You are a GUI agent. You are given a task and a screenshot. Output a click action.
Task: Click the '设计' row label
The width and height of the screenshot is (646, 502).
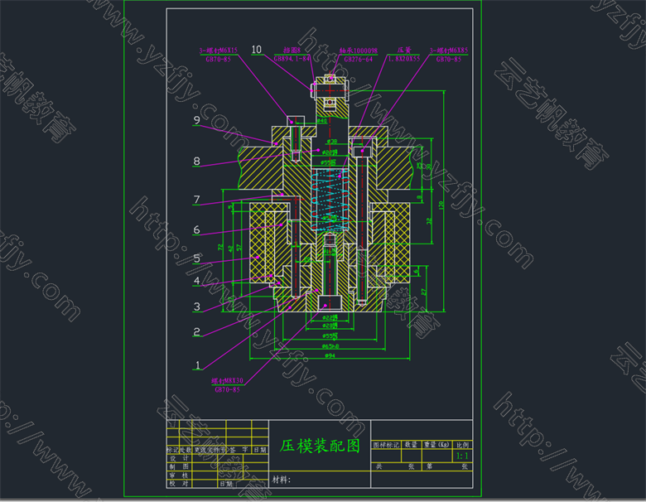click(x=179, y=458)
